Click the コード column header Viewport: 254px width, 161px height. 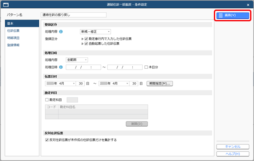[51, 107]
